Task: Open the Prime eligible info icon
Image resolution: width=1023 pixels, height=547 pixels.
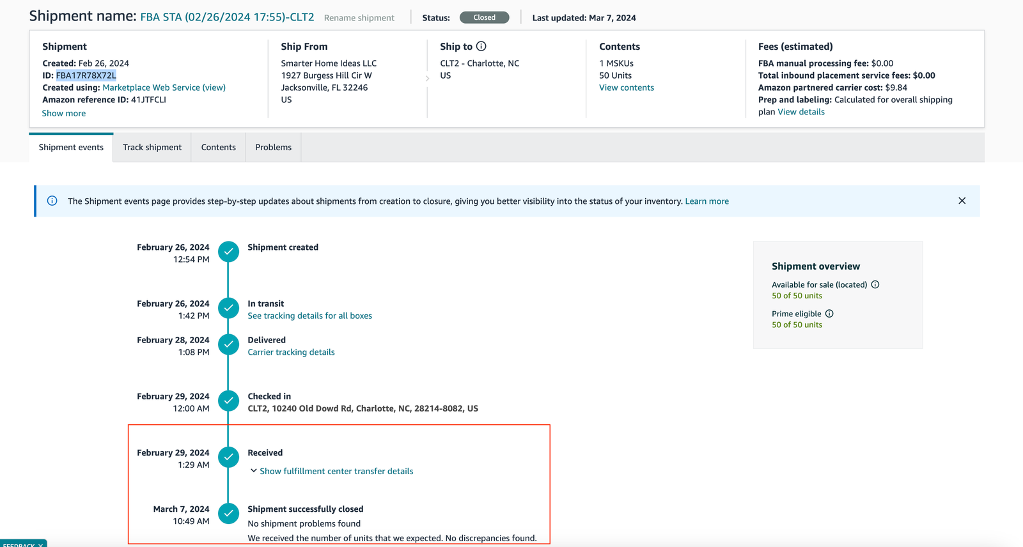Action: pos(829,313)
